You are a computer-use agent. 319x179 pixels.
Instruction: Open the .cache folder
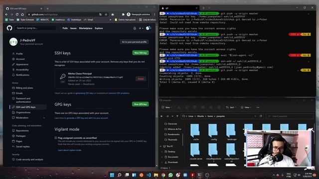click(x=195, y=132)
